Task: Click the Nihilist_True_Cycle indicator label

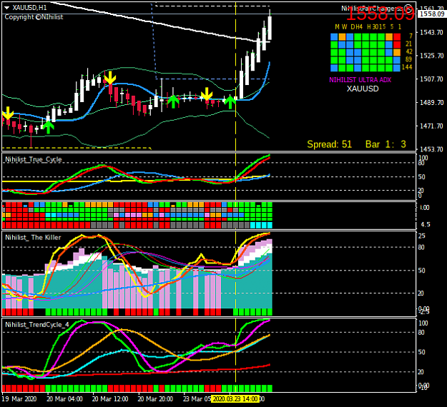Action: tap(34, 159)
